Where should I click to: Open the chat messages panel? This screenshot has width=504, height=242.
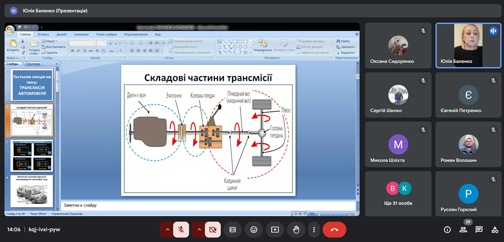click(x=479, y=229)
